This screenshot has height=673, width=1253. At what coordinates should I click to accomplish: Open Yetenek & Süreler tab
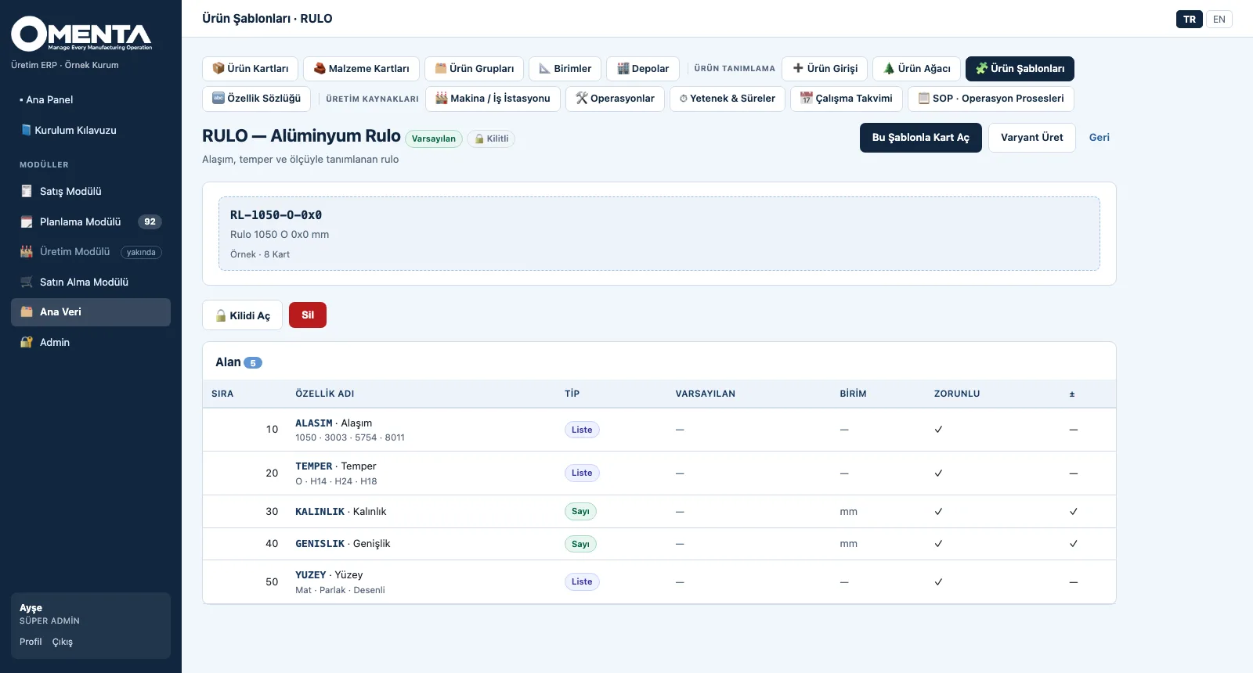click(727, 99)
